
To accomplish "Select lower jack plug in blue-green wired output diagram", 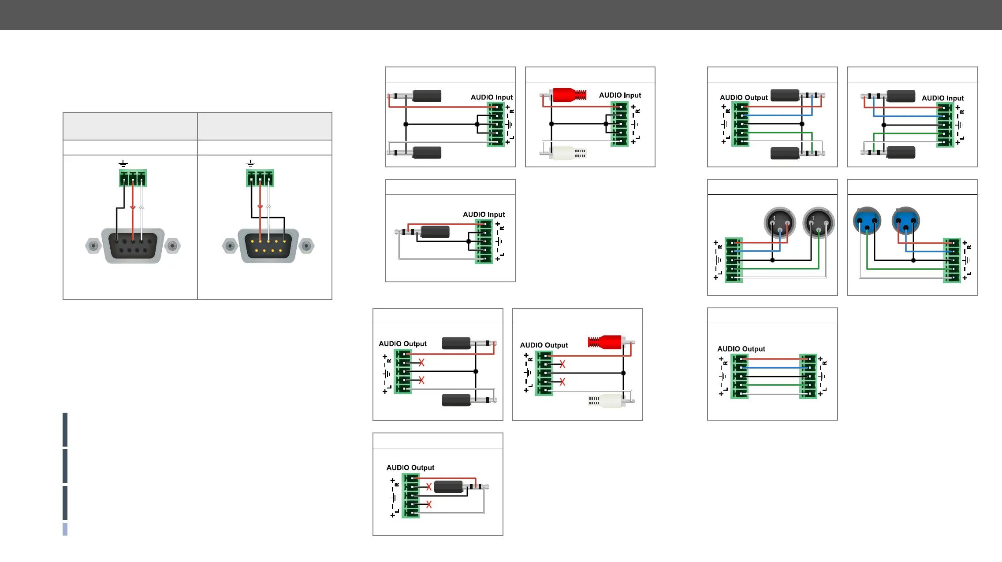I will 798,153.
